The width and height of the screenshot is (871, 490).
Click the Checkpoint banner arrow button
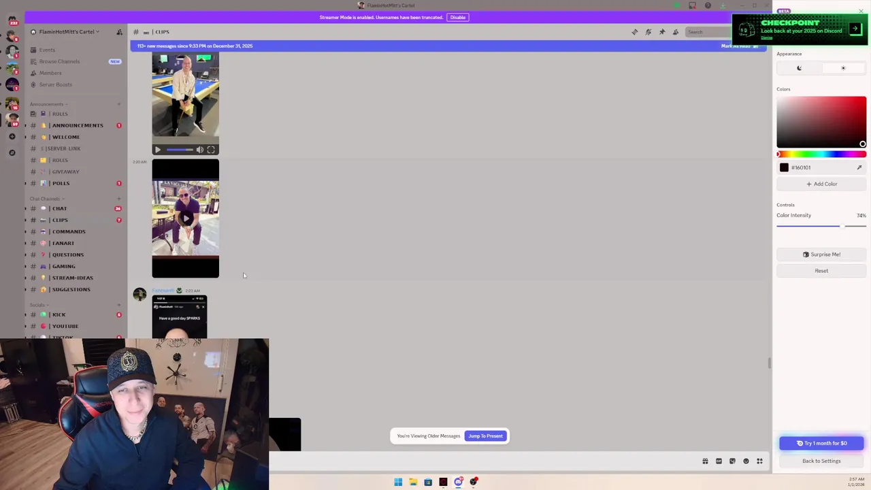pos(855,29)
